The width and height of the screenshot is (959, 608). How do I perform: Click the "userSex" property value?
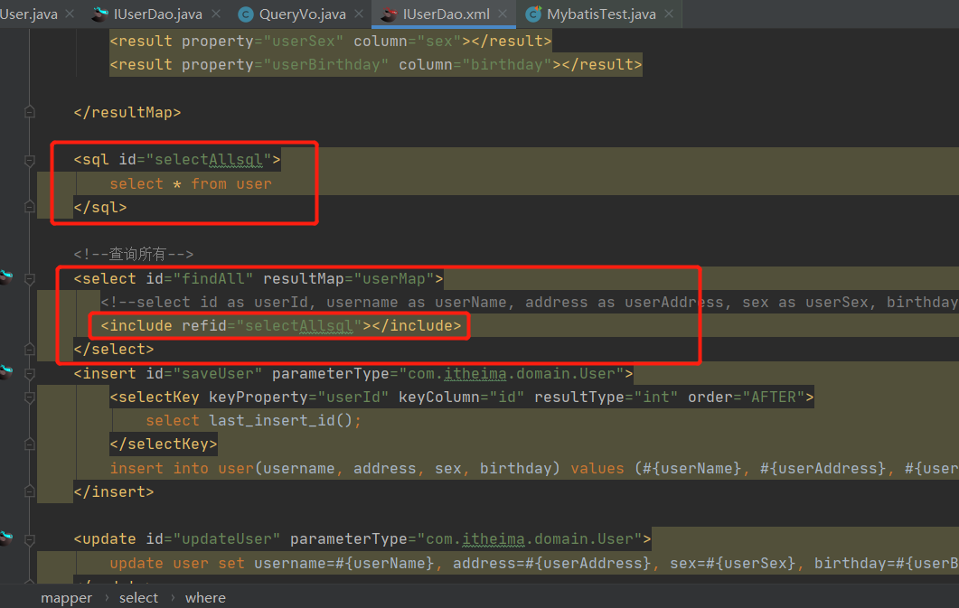point(304,41)
